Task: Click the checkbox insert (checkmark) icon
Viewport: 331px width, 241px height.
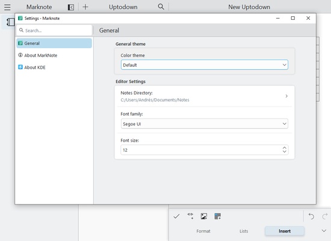Action: click(x=176, y=216)
